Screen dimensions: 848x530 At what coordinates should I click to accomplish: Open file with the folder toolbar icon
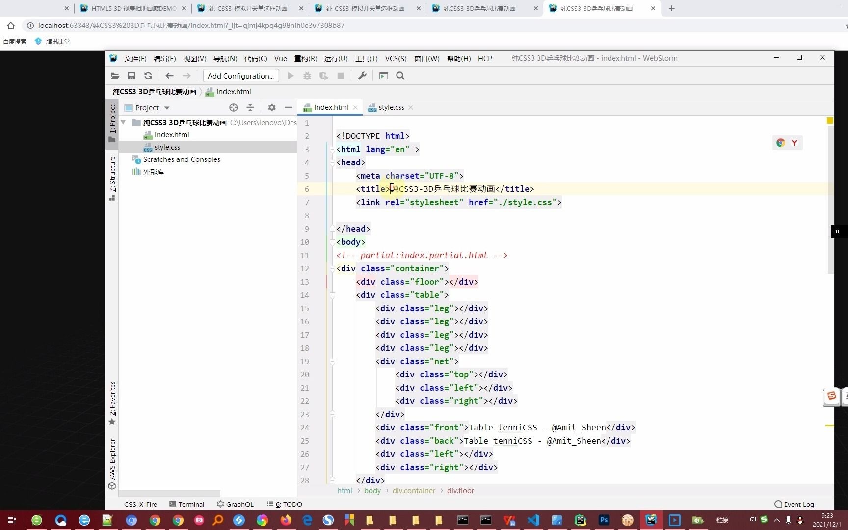[115, 76]
